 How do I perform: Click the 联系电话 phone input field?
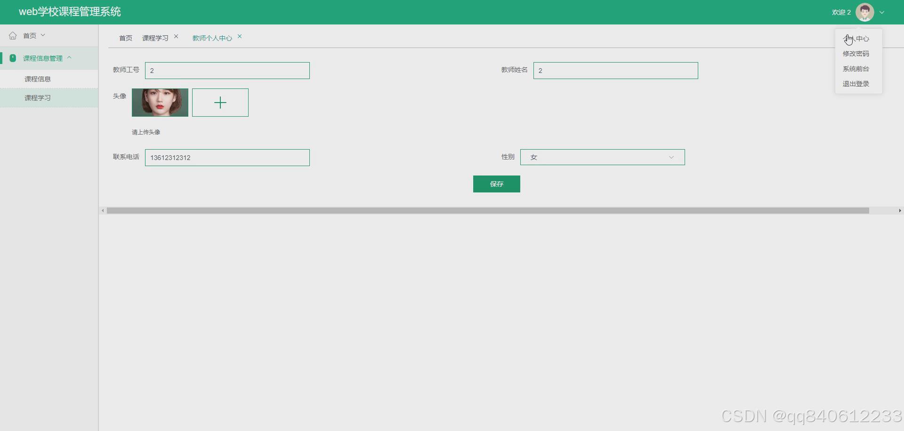point(227,157)
